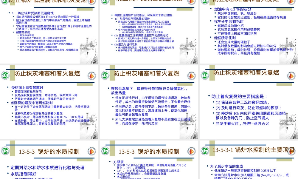
Task: Click the line 水垢的导热系数很小，会使管壁温度急增
Action: click(141, 174)
